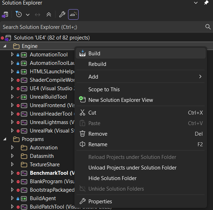213x210 pixels.
Task: Expand the ShaderCompileWorker project
Action: pos(12,80)
